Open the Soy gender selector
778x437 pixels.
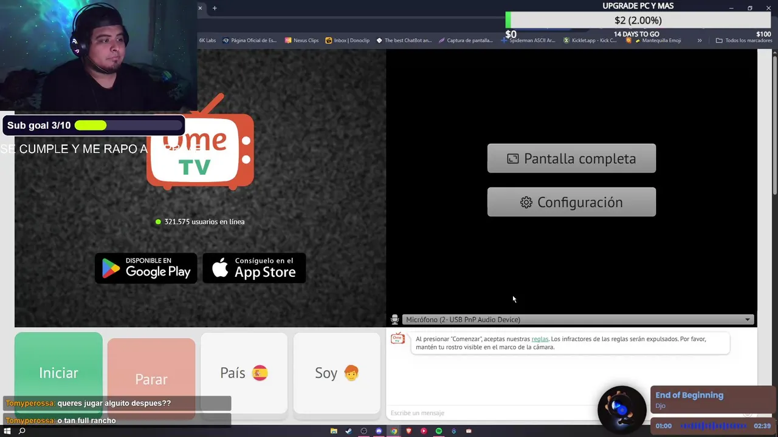337,373
